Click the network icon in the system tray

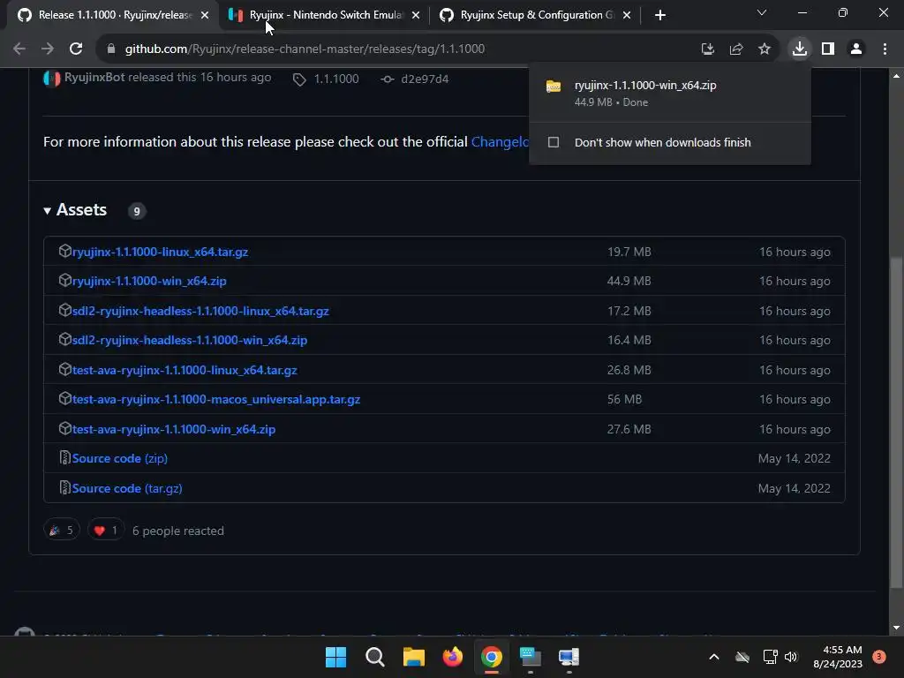[770, 657]
